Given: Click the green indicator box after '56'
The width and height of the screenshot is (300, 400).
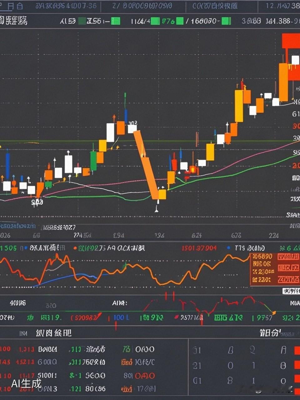Looking at the screenshot, I should coord(115,21).
